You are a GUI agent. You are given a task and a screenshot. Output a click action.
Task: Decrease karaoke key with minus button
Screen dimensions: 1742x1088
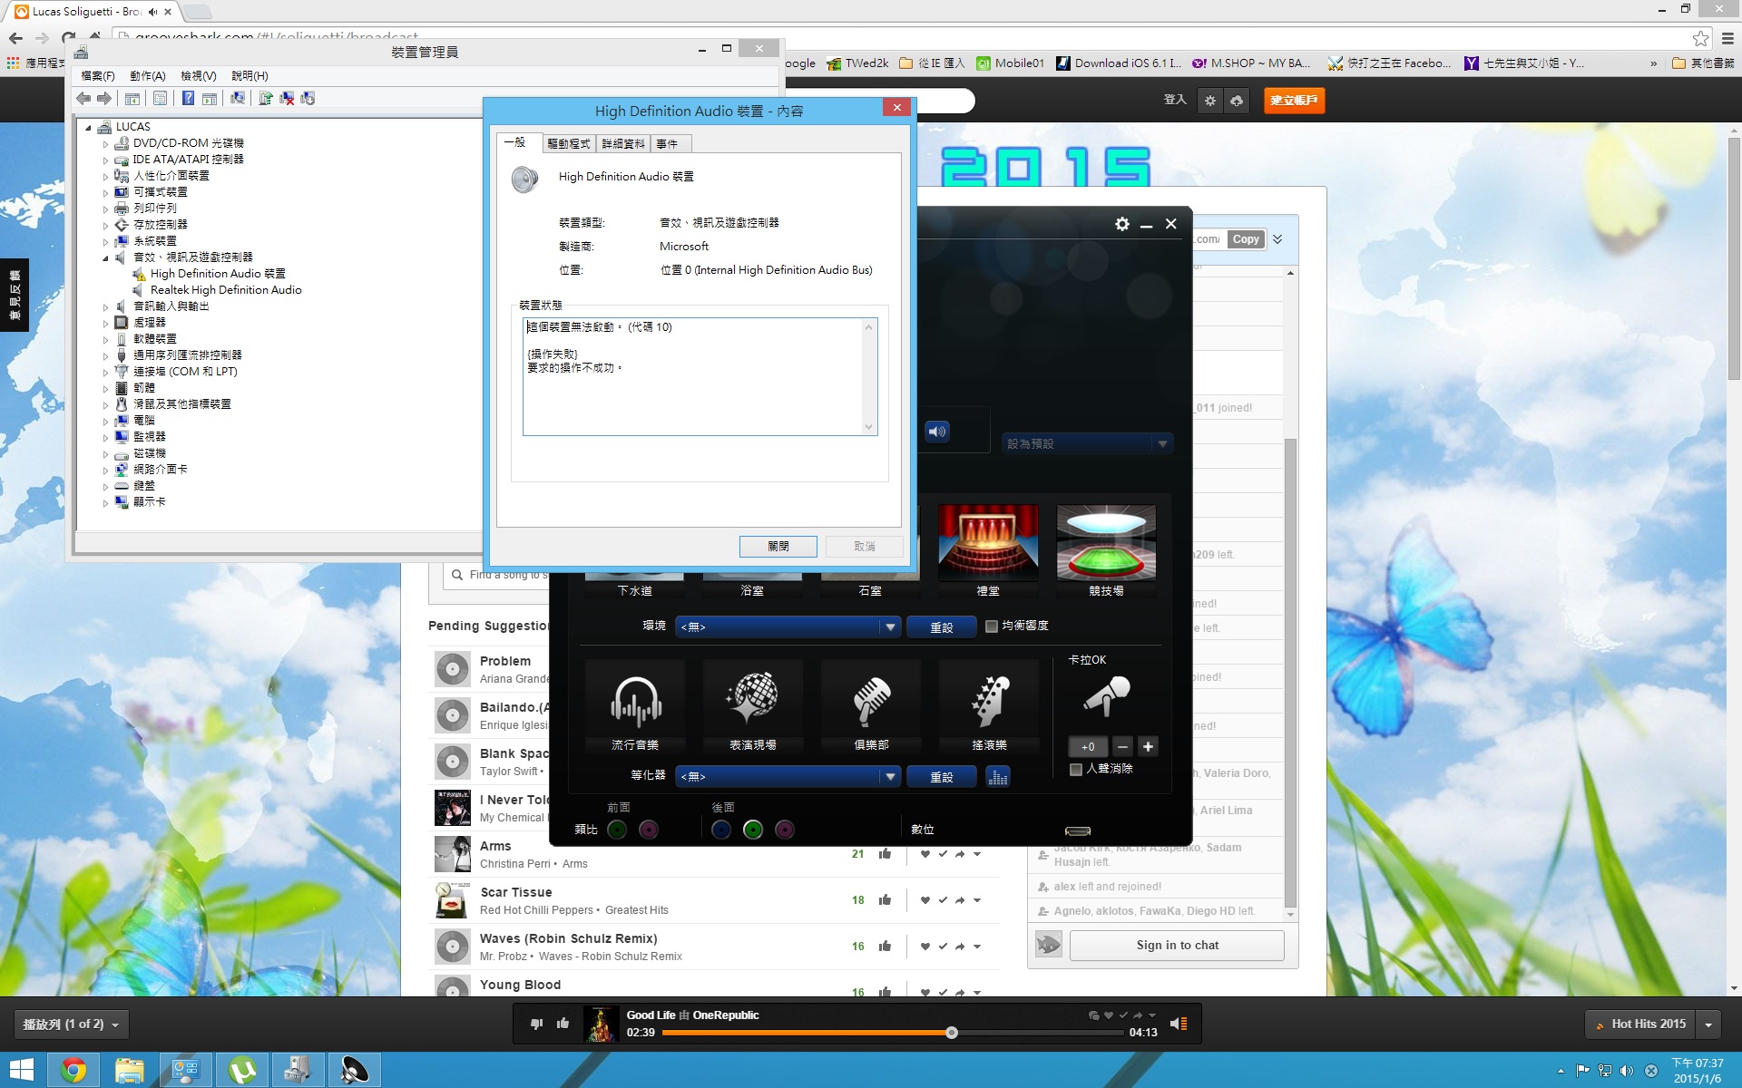click(x=1122, y=746)
